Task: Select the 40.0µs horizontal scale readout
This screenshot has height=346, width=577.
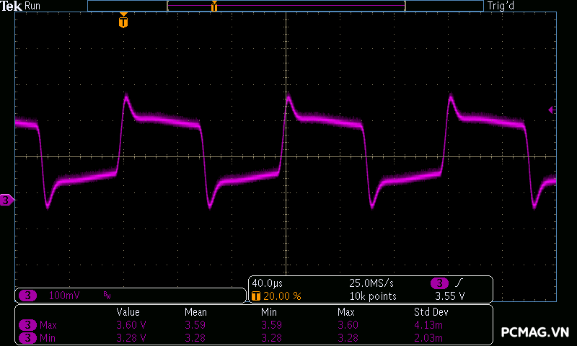Action: coord(268,283)
